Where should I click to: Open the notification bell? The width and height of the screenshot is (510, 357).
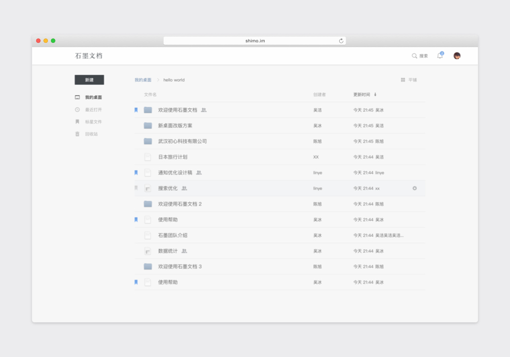coord(440,56)
